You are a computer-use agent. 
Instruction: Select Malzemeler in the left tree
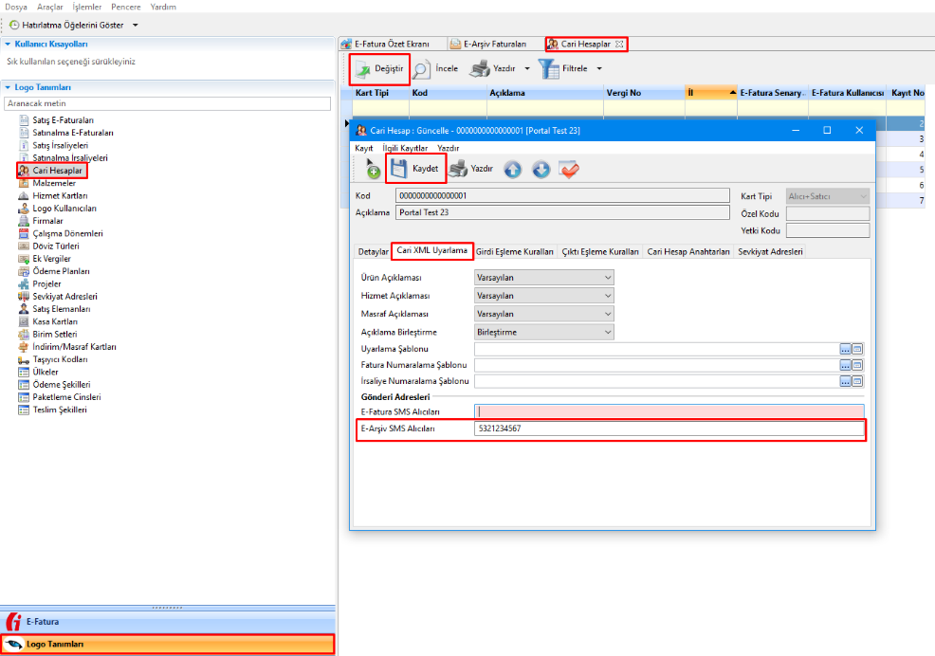tap(54, 183)
